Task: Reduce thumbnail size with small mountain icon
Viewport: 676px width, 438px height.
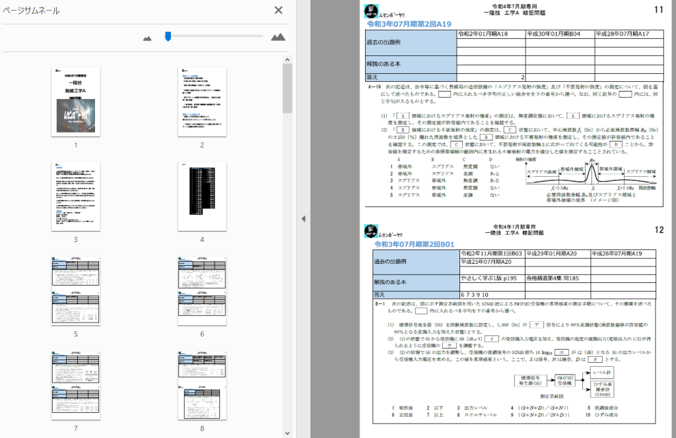Action: pyautogui.click(x=147, y=38)
